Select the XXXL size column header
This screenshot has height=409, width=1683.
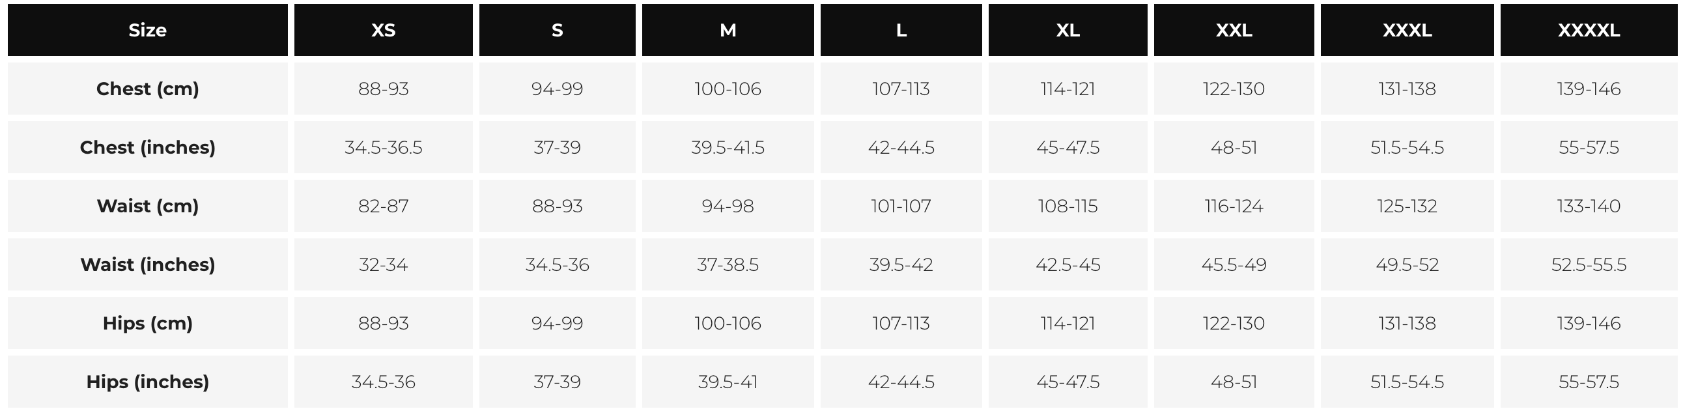point(1407,30)
